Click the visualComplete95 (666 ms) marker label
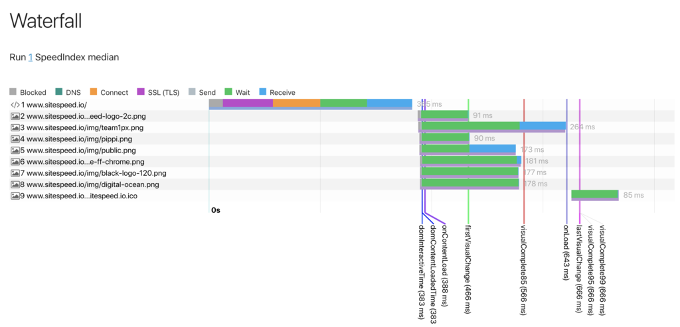This screenshot has width=680, height=327. click(x=590, y=270)
